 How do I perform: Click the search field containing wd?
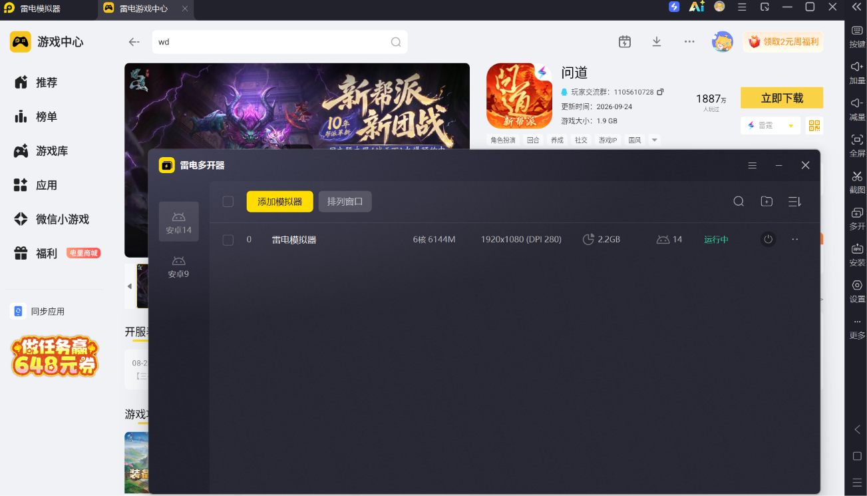click(279, 42)
